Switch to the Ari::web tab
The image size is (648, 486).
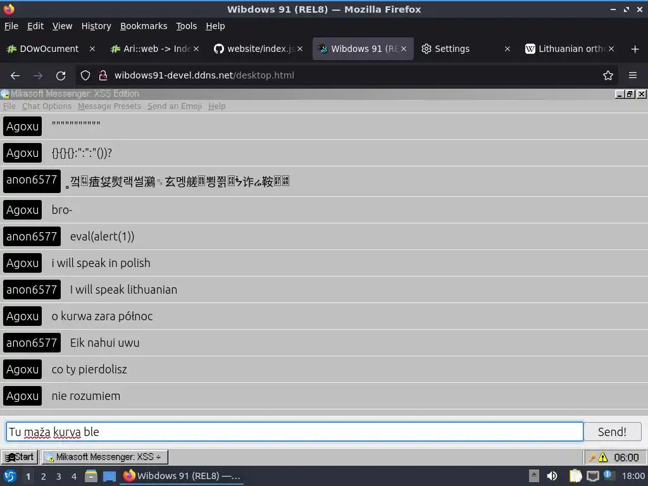point(154,49)
